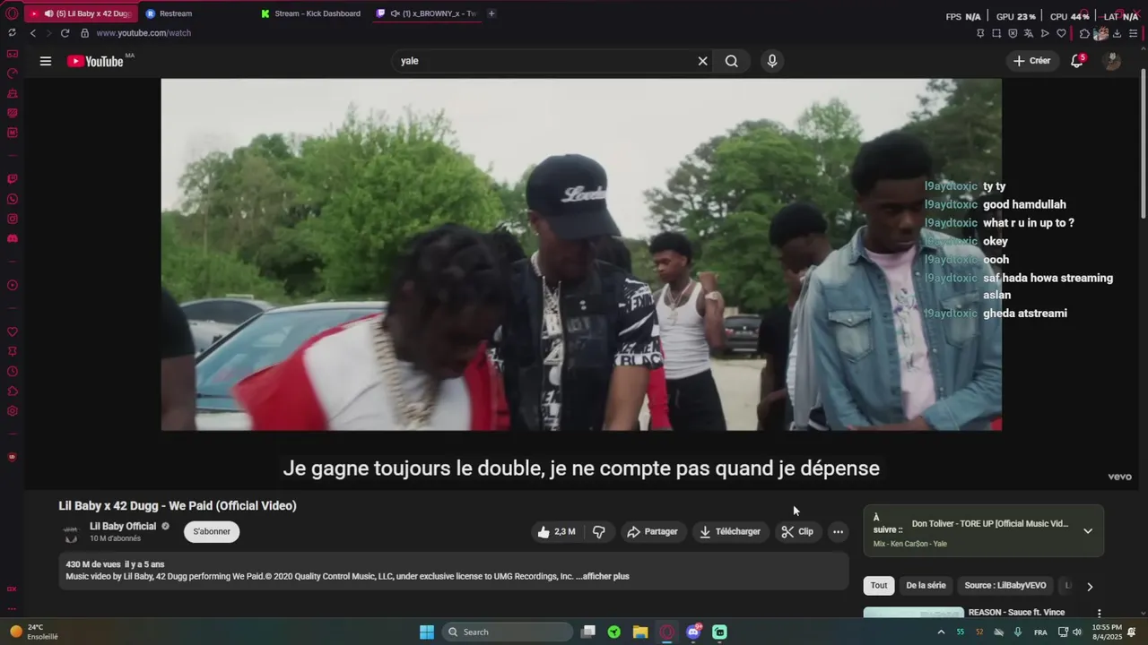This screenshot has height=645, width=1148.
Task: Reload the current page
Action: 65,33
